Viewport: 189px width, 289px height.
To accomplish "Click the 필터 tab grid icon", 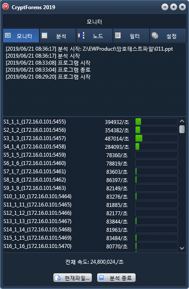I will coord(118,35).
